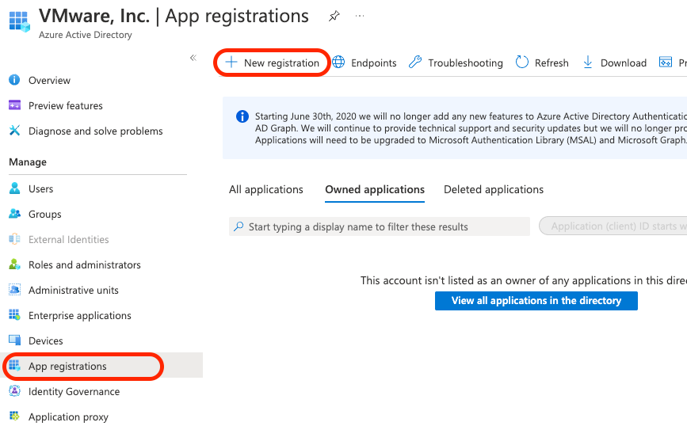Open Devices in the sidebar
The image size is (687, 426).
click(x=46, y=340)
